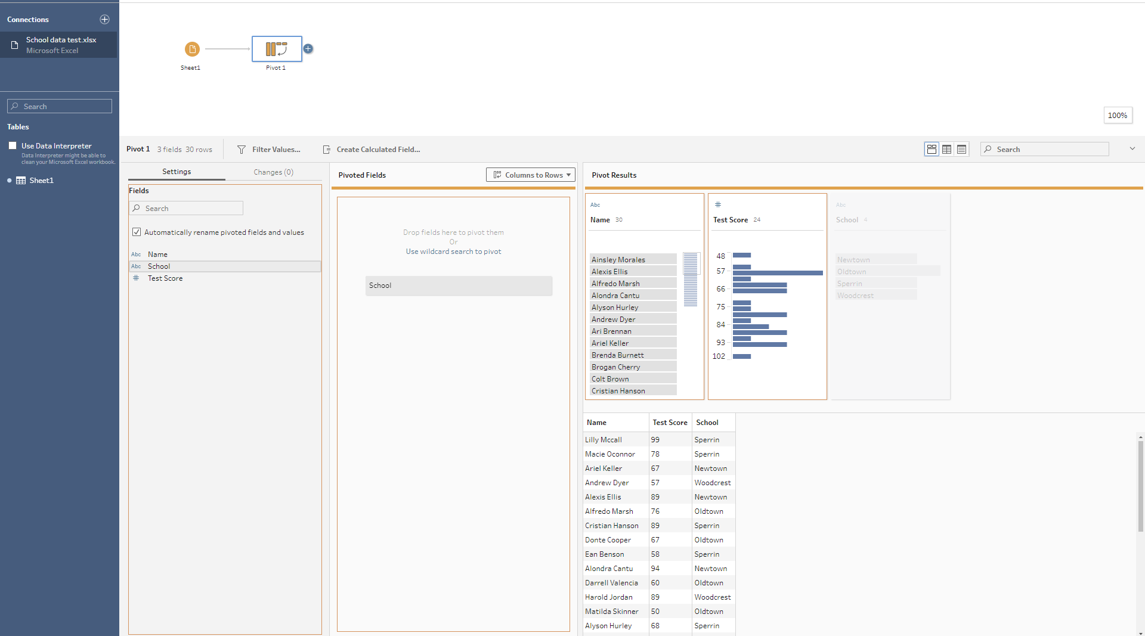
Task: Click the Name column mini scrollbar
Action: point(691,279)
